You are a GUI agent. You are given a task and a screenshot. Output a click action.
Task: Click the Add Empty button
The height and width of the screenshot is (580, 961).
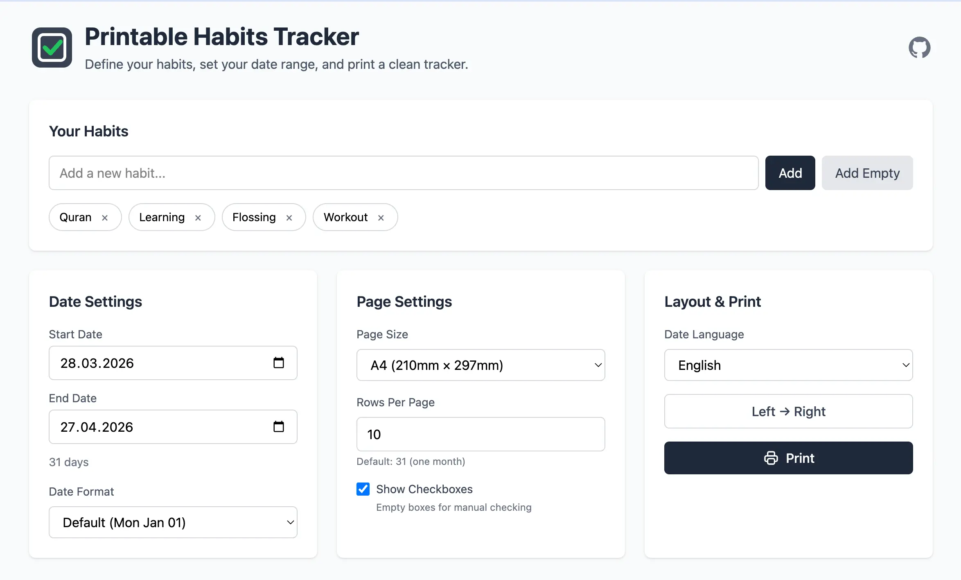click(x=867, y=172)
